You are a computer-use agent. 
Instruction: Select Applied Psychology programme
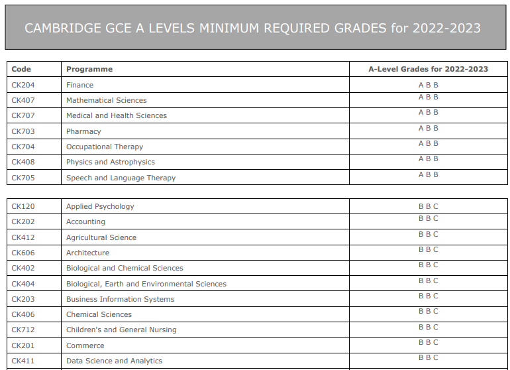pyautogui.click(x=100, y=206)
